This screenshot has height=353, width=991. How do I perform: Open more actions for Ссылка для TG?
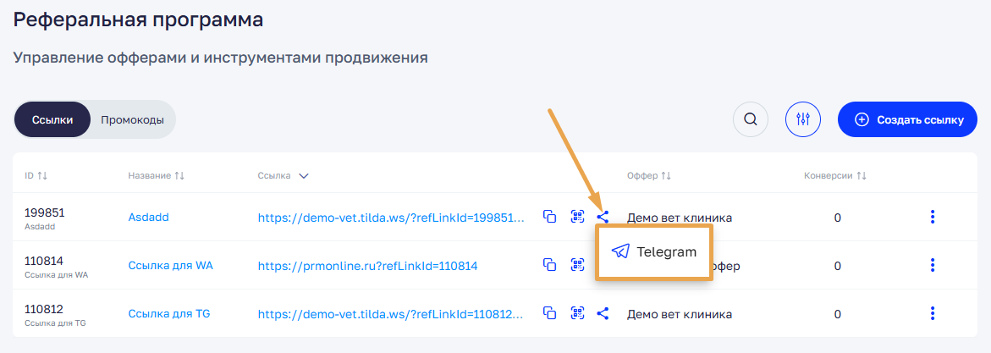(932, 313)
